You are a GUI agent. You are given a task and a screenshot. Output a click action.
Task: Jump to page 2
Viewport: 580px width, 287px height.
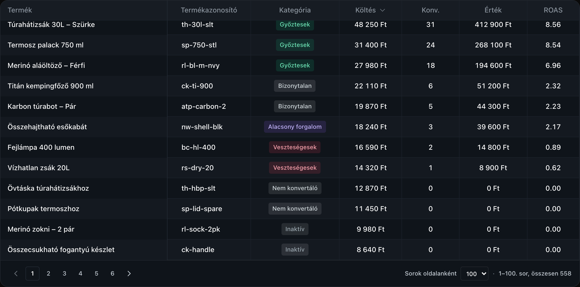point(48,274)
